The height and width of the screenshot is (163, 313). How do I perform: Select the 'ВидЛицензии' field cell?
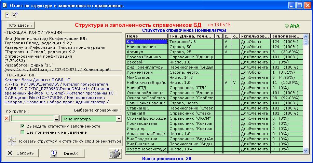[147, 144]
